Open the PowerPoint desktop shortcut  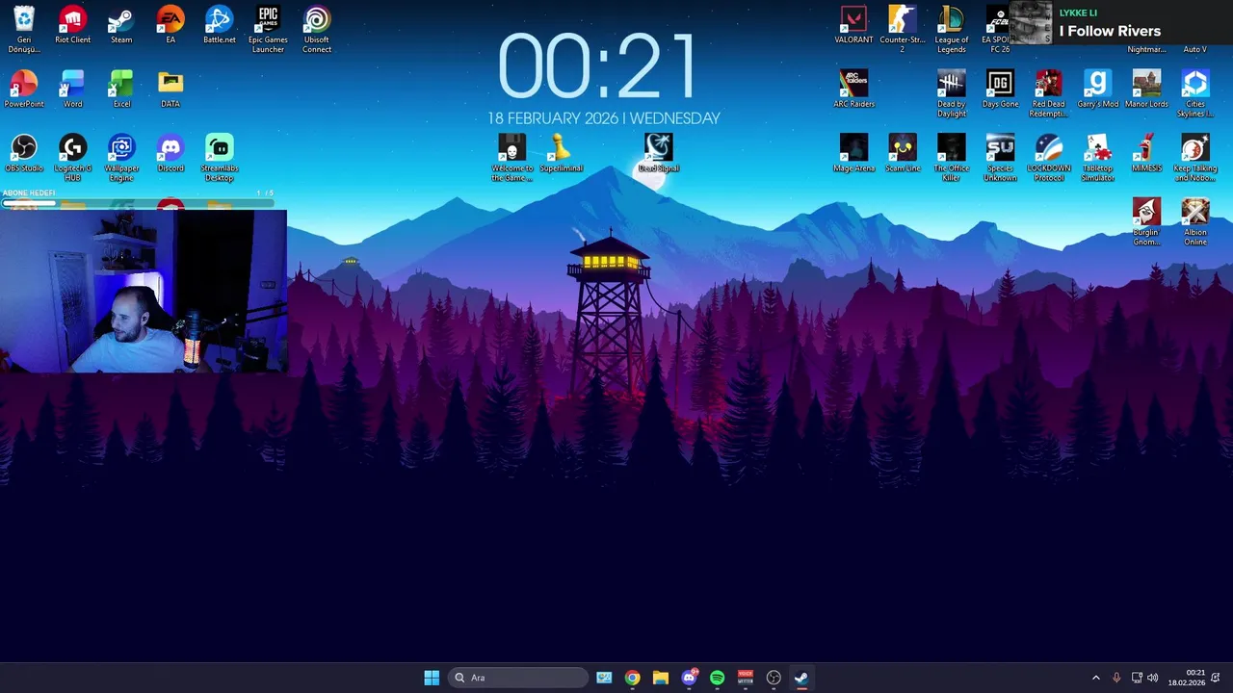click(x=24, y=89)
